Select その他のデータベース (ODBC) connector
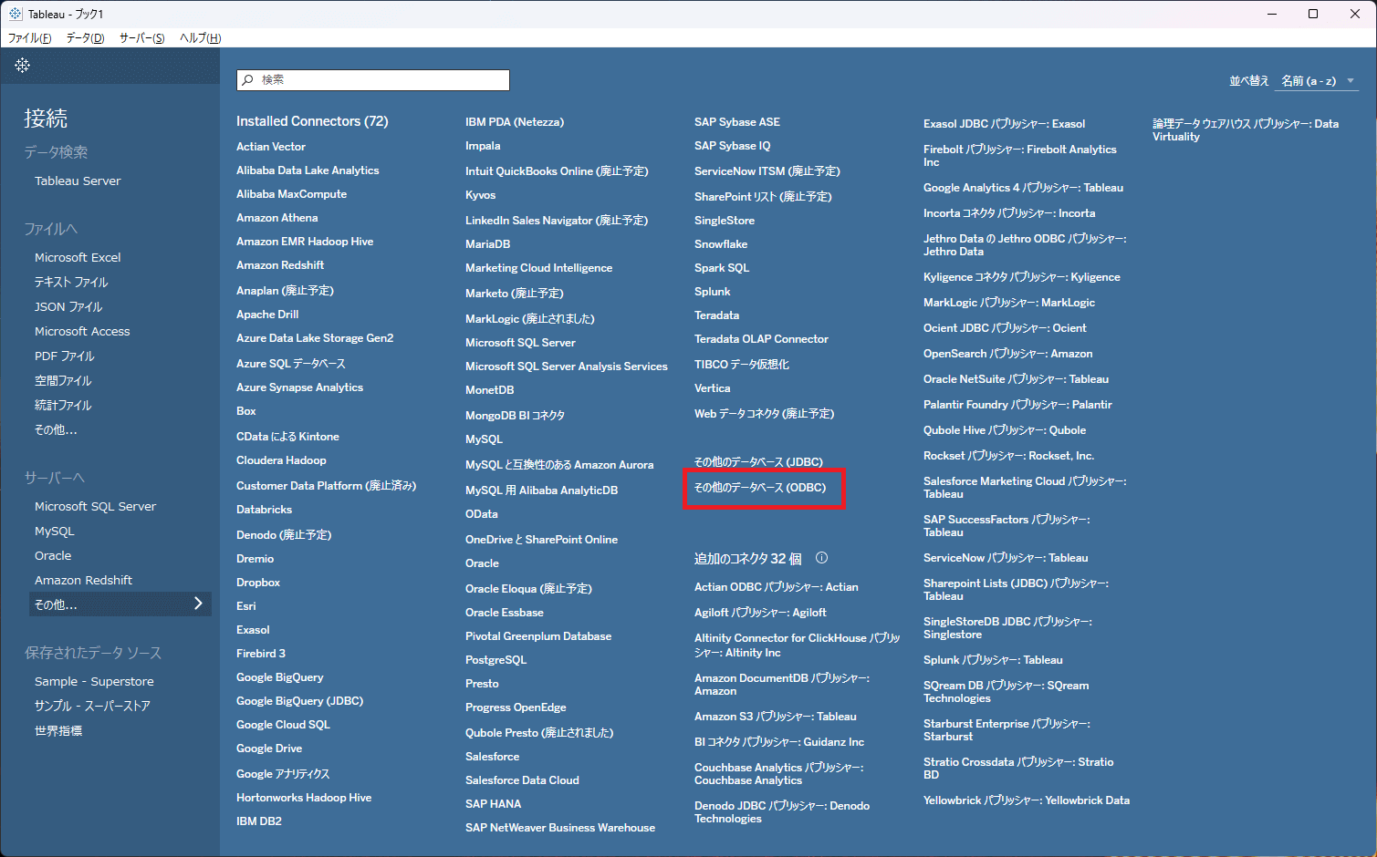Viewport: 1377px width, 857px height. tap(760, 488)
